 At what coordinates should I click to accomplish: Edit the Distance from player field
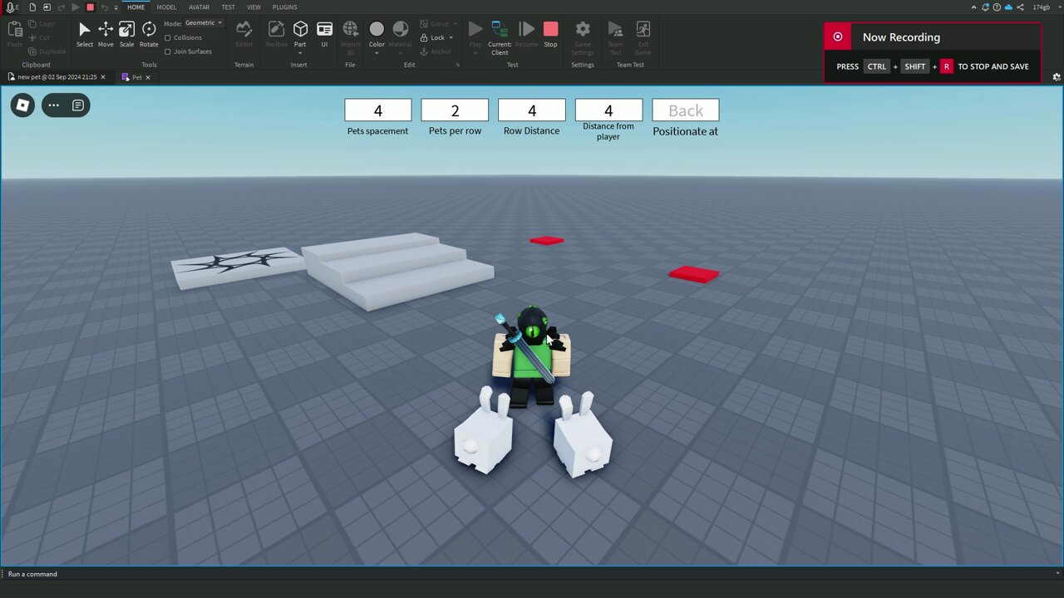608,110
